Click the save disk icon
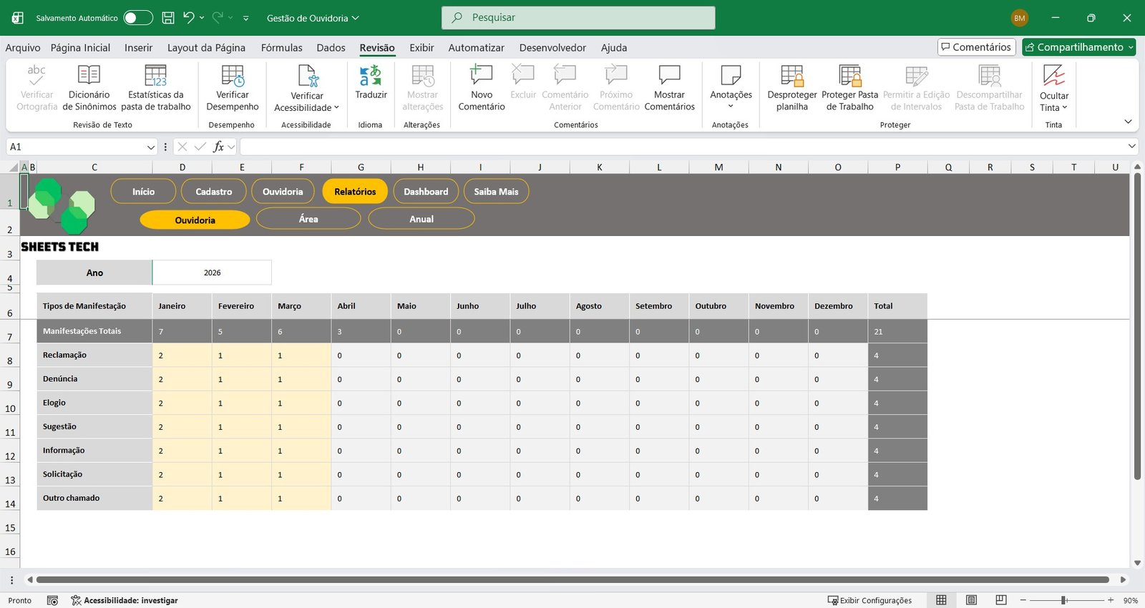 point(168,18)
